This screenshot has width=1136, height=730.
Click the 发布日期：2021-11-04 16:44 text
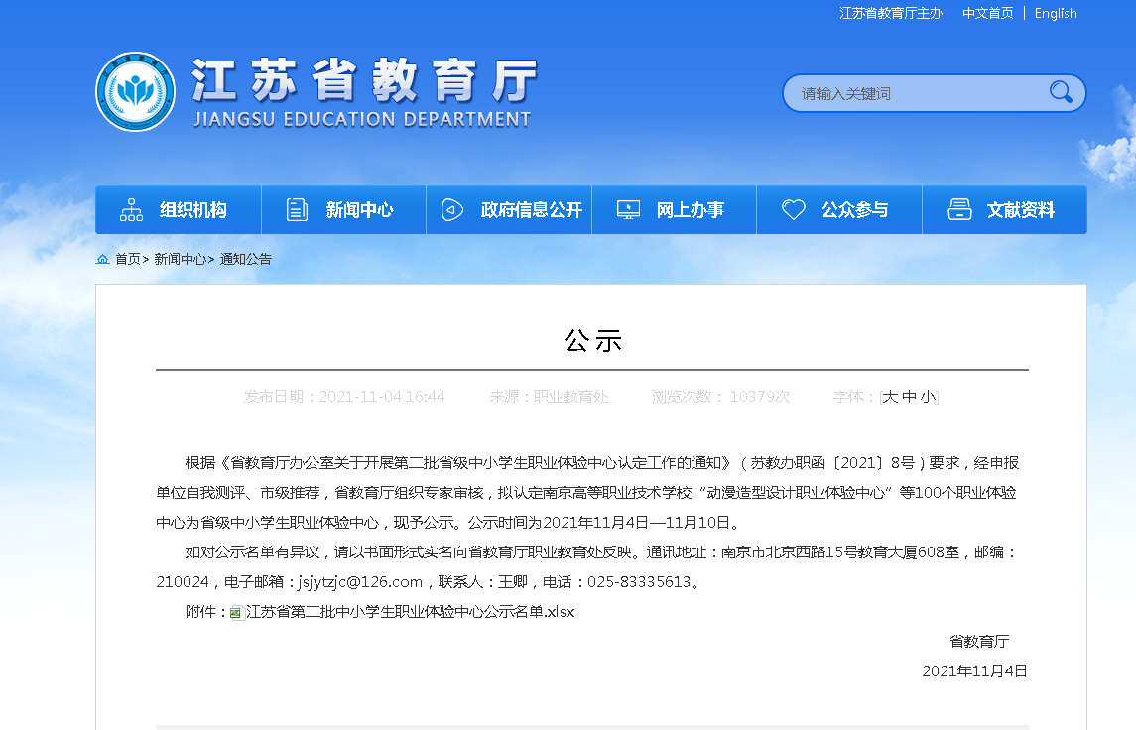pos(344,397)
